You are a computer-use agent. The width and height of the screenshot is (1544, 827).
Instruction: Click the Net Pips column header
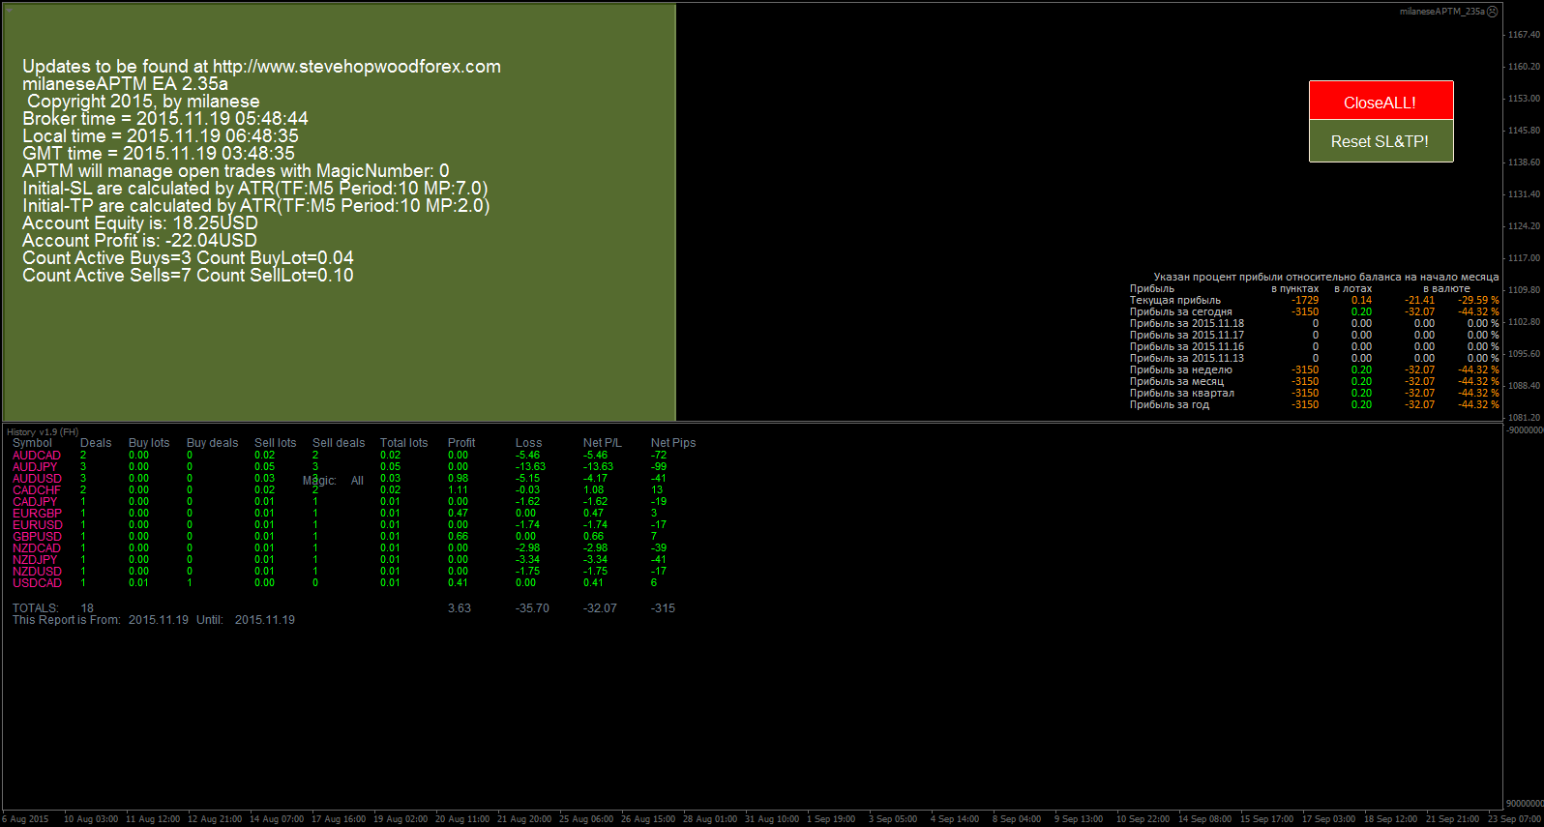click(x=673, y=443)
